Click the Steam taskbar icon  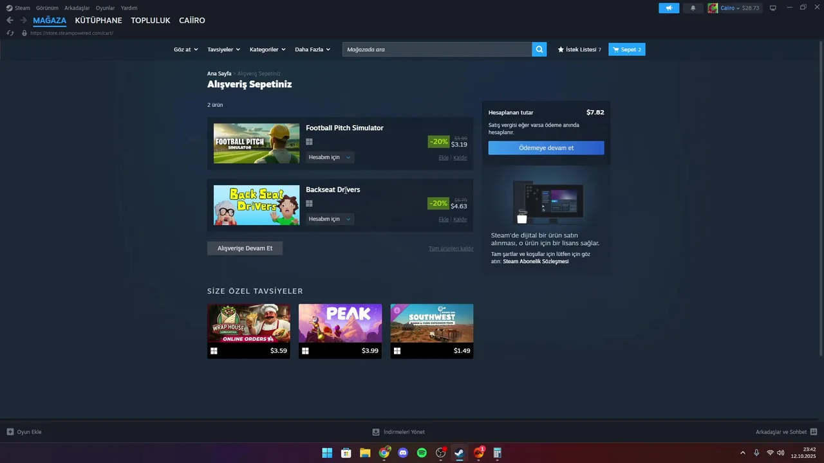pyautogui.click(x=459, y=453)
